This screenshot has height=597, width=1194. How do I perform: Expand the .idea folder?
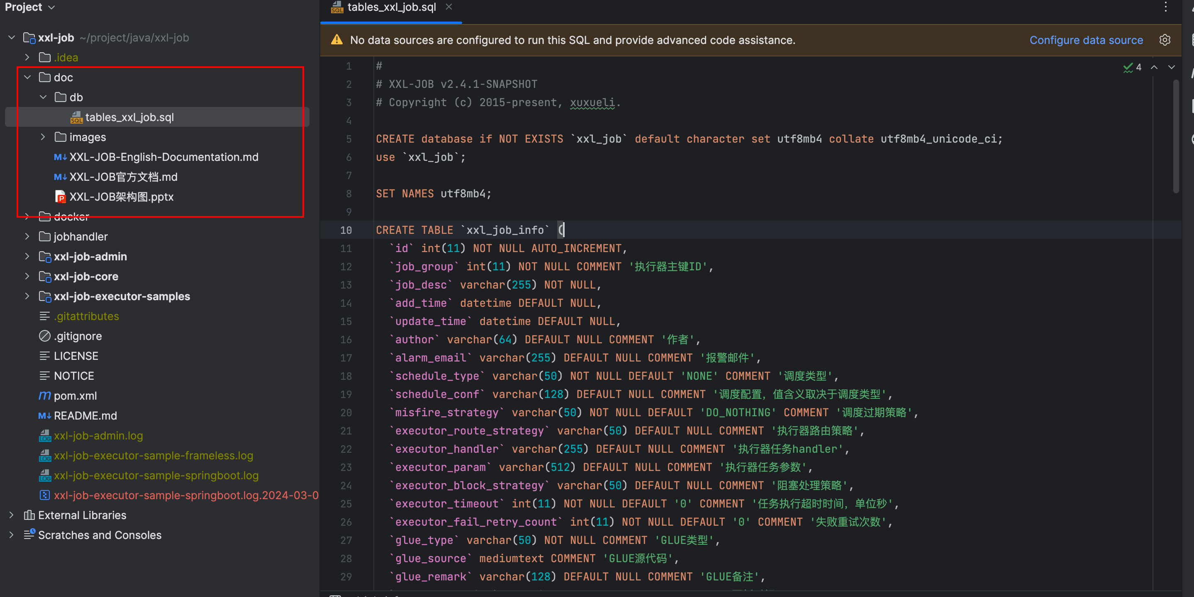pos(27,58)
